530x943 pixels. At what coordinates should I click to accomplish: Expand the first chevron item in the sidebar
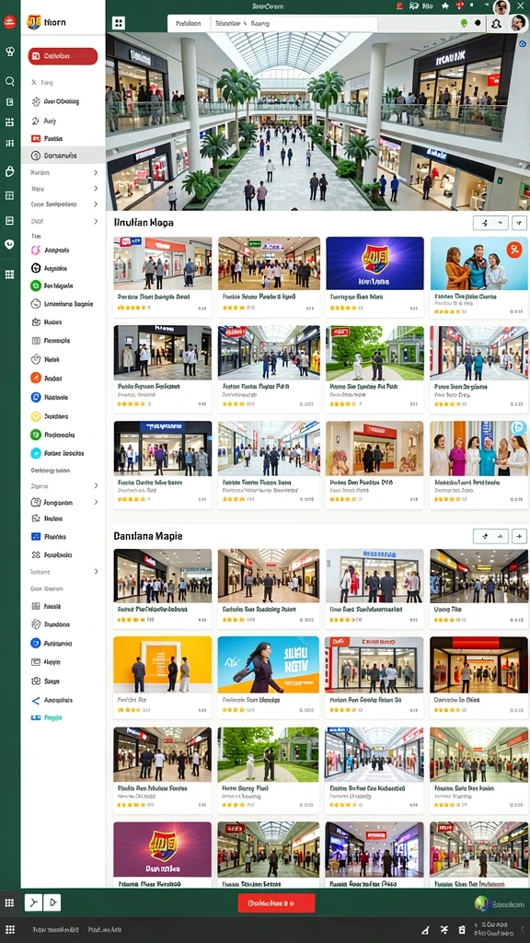[x=63, y=172]
